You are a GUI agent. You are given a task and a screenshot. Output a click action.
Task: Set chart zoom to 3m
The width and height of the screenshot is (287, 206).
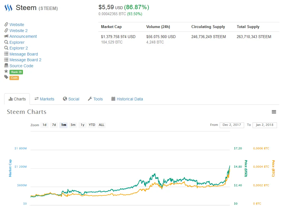click(x=73, y=125)
